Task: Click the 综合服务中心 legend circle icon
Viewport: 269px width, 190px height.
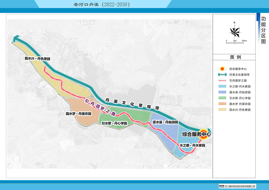Action: 222,69
